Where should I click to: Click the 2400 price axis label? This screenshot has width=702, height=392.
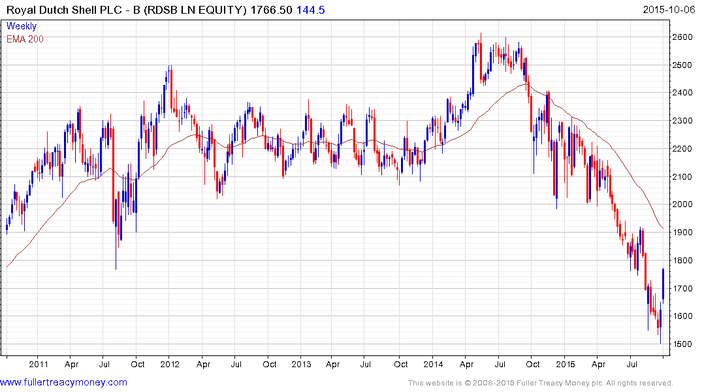coord(682,93)
